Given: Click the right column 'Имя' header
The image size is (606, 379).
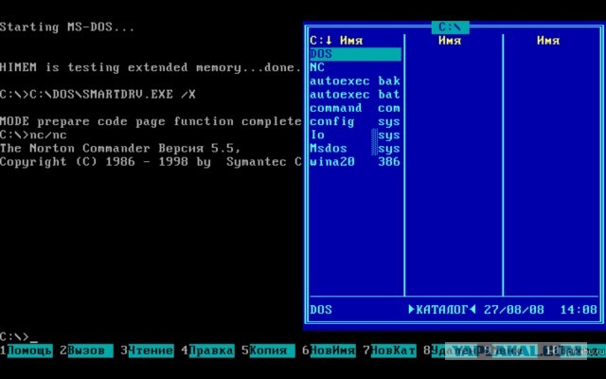Looking at the screenshot, I should tap(548, 40).
